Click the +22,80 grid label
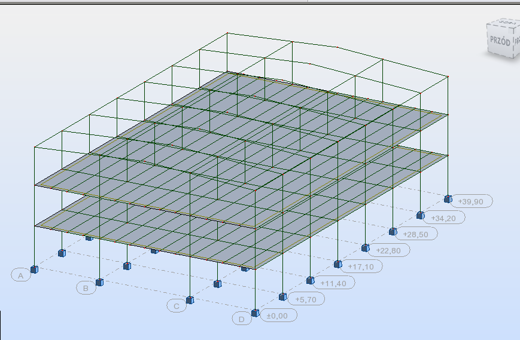520x340 pixels. (x=388, y=250)
